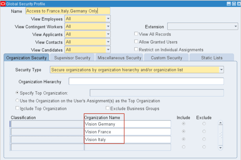241x160 pixels.
Task: Open the View Contingent Workers dropdown
Action: click(108, 26)
